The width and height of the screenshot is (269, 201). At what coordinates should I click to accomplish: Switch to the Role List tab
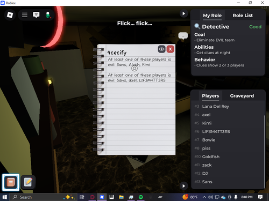(243, 16)
